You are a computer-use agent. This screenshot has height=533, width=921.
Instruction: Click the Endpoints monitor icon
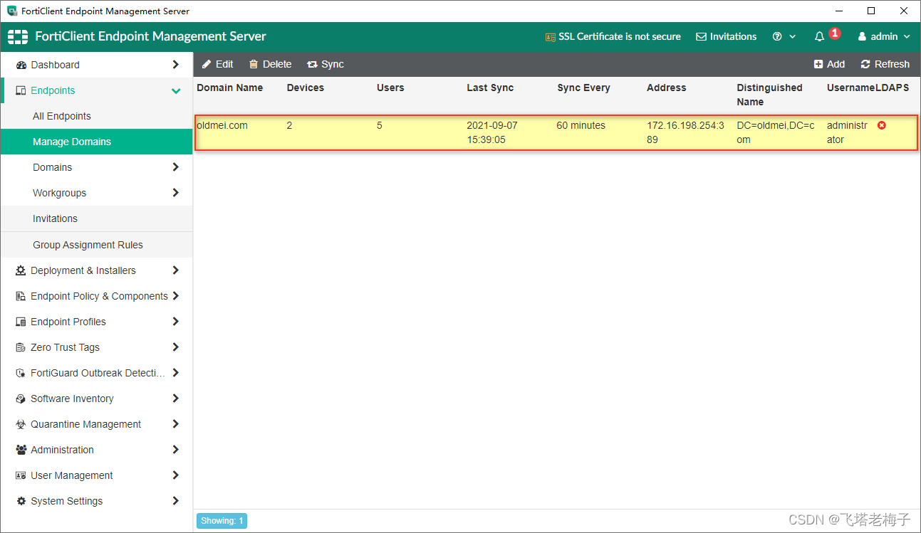[x=21, y=90]
